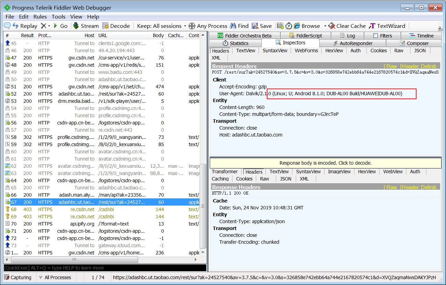The height and width of the screenshot is (285, 446).
Task: Click the All Processes status filter
Action: [55, 277]
